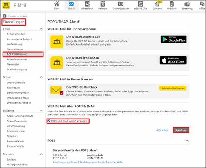The image size is (206, 168).
Task: Open the Office icon
Action: tap(203, 4)
